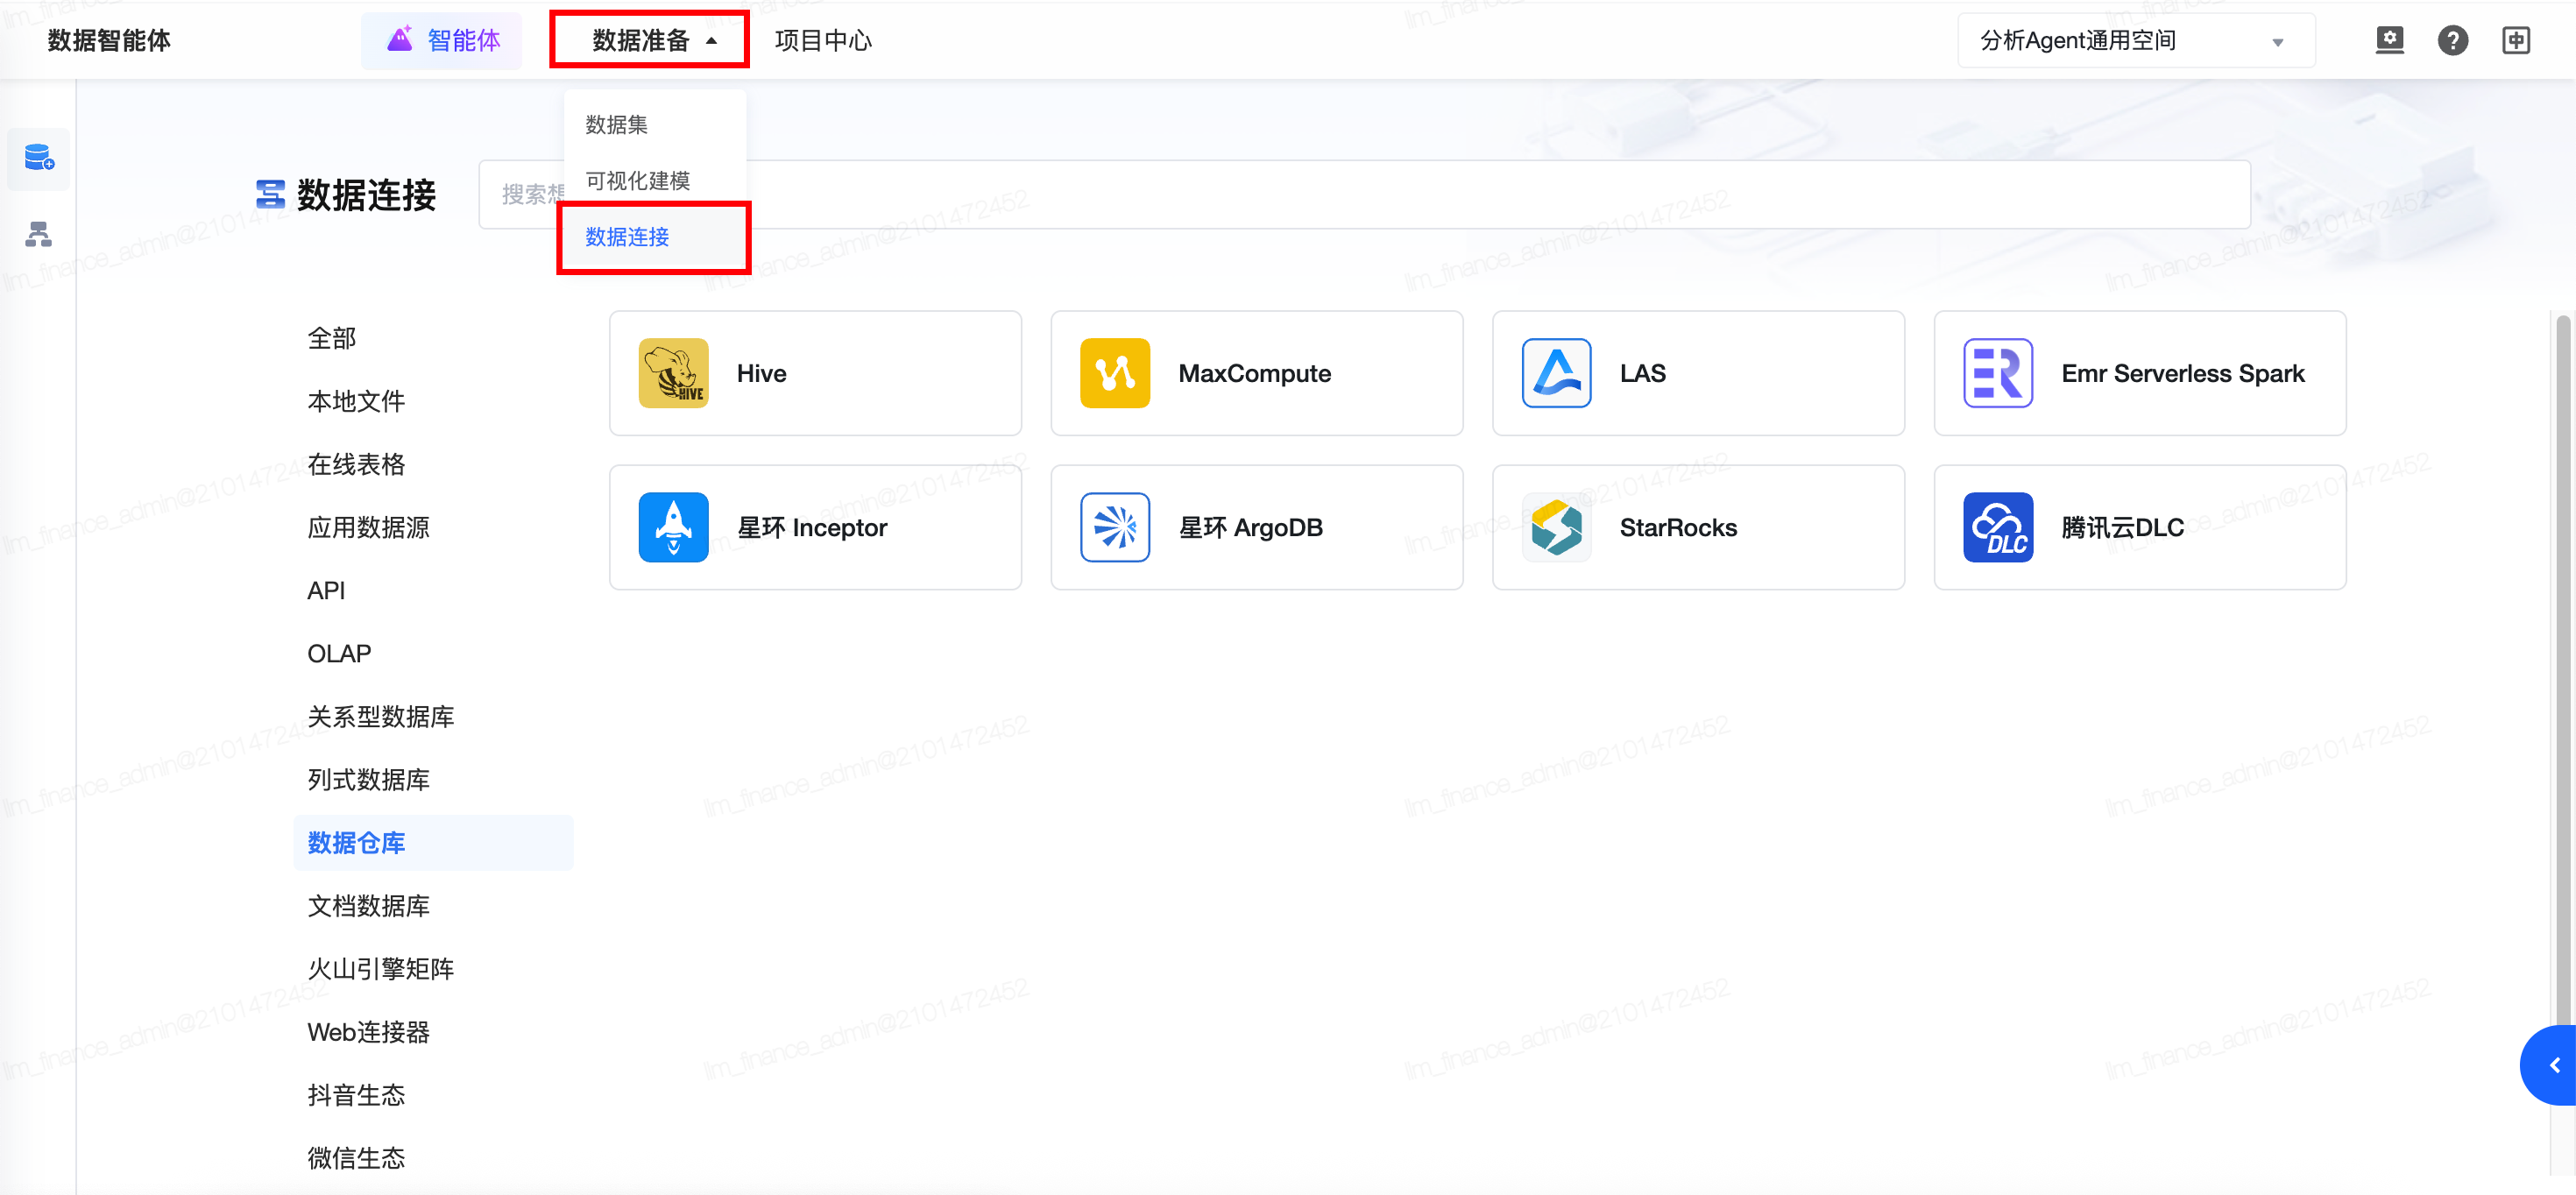Select 数据连接 from the dropdown menu
Viewport: 2576px width, 1195px height.
tap(654, 237)
